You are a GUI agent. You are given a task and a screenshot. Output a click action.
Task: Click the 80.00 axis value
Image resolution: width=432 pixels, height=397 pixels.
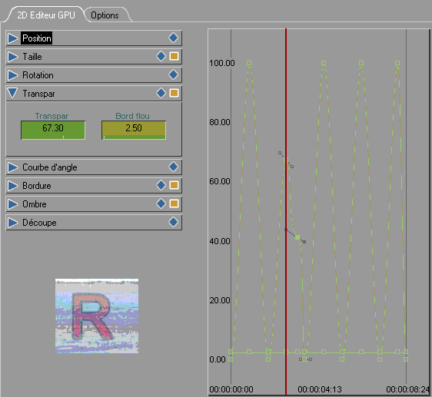[220, 122]
